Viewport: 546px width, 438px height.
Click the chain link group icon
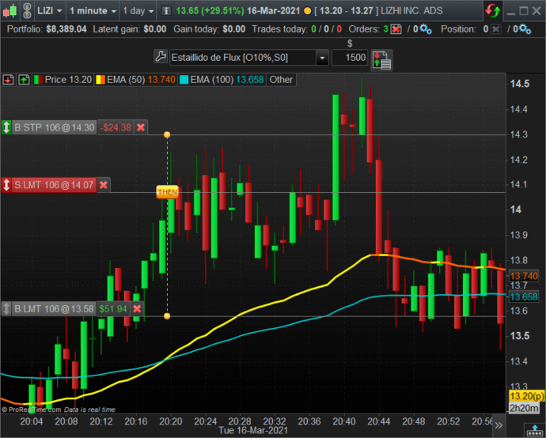(27, 11)
